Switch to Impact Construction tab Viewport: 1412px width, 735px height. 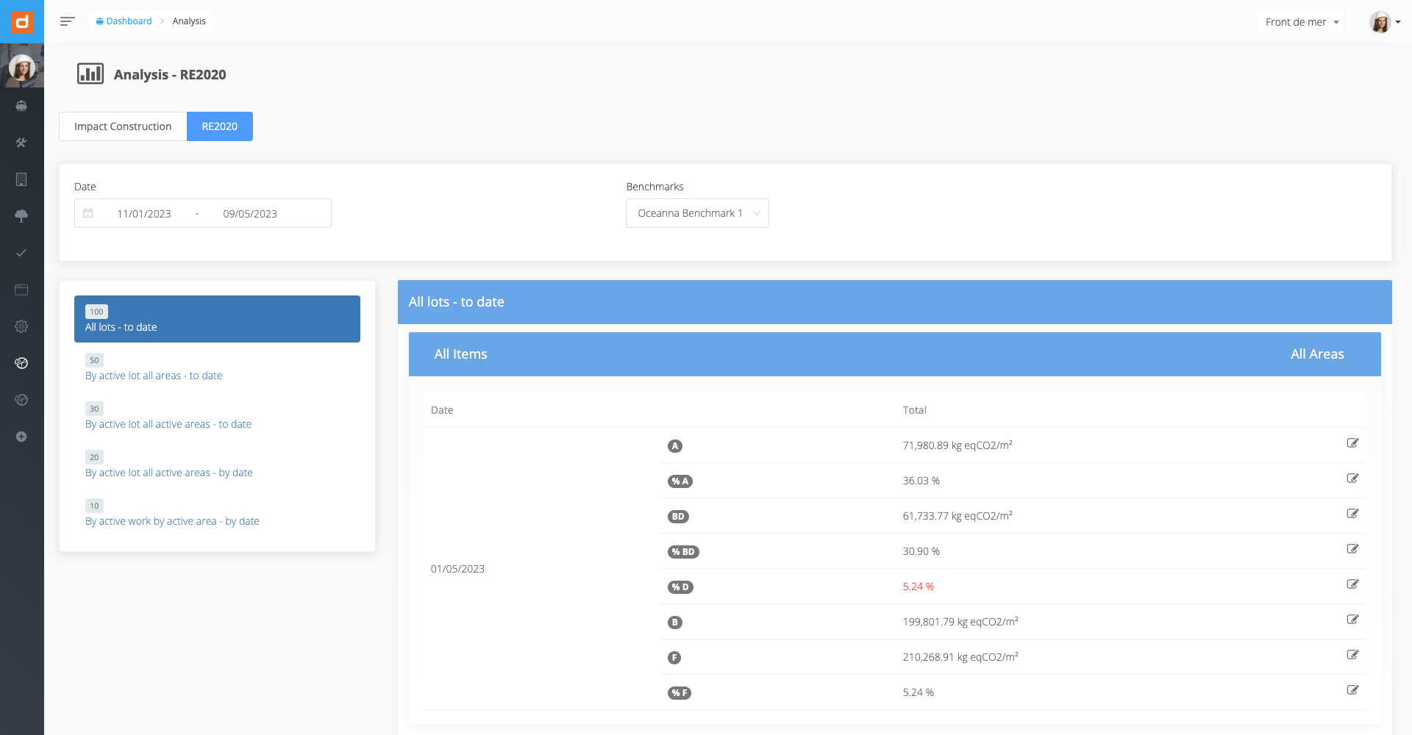pos(123,126)
